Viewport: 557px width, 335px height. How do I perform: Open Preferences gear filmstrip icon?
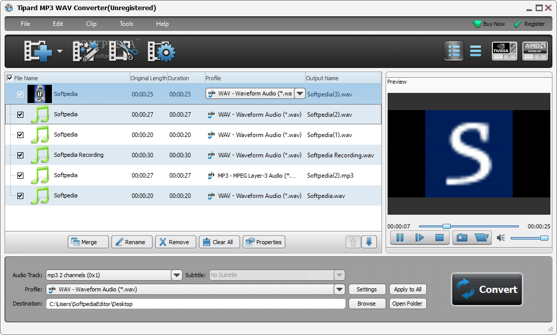[x=162, y=51]
